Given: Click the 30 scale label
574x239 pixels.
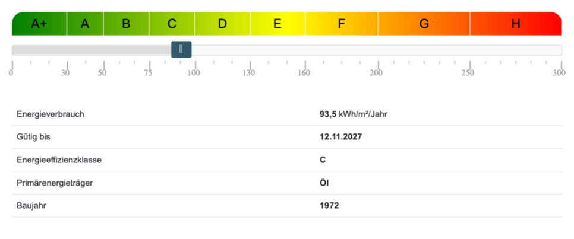Looking at the screenshot, I should click(65, 73).
